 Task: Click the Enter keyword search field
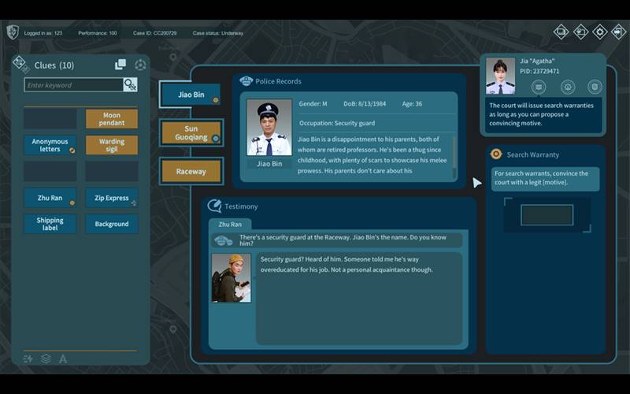pyautogui.click(x=73, y=85)
